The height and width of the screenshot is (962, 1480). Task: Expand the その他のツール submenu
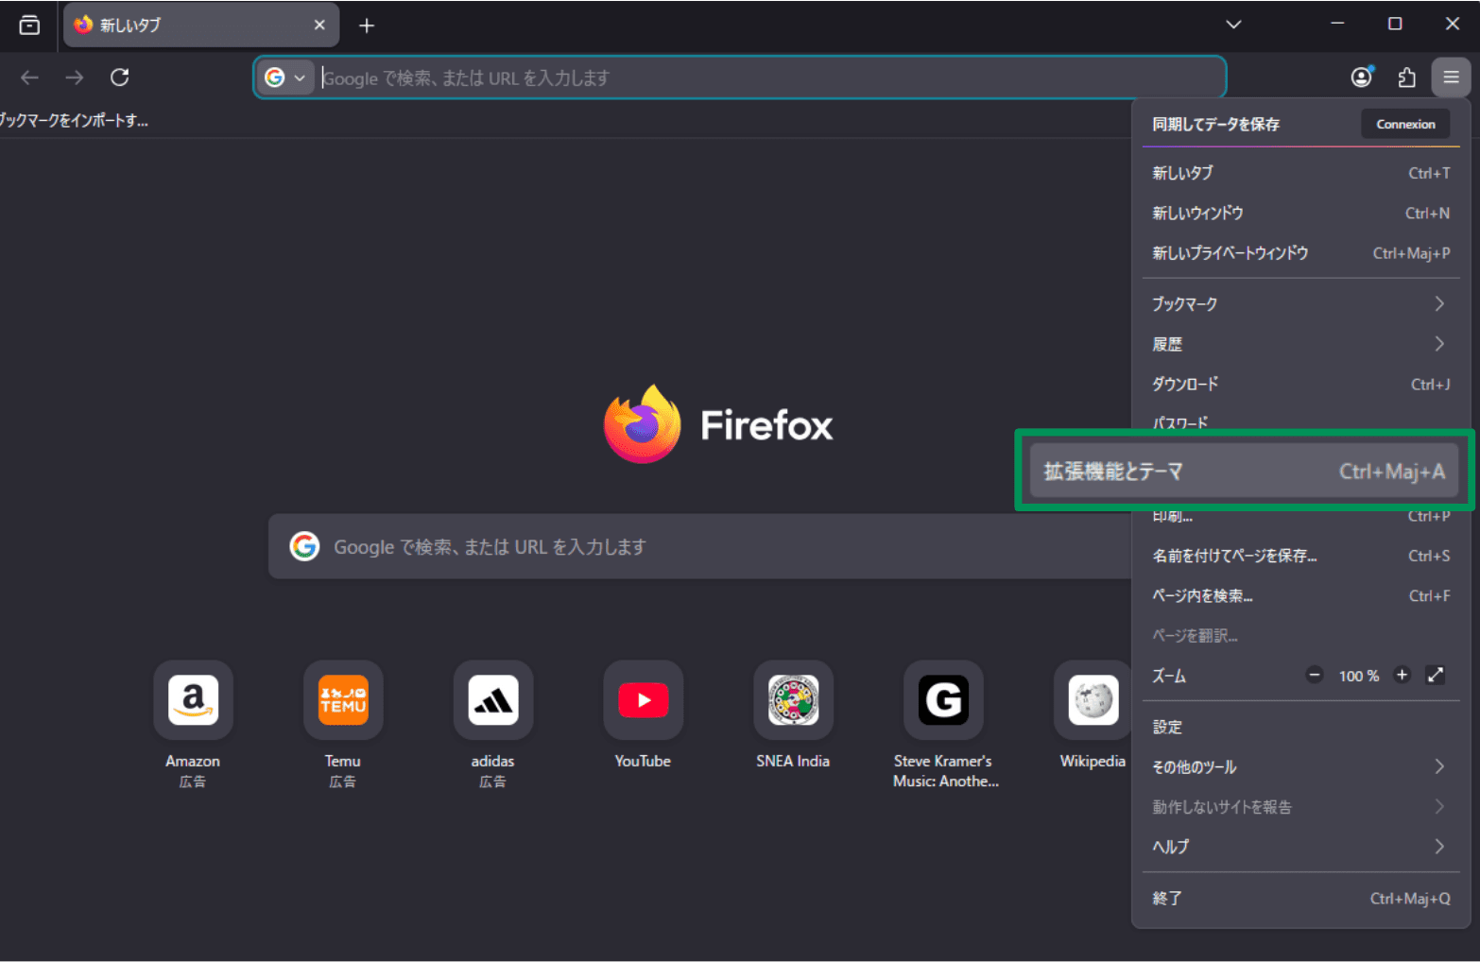(x=1300, y=766)
